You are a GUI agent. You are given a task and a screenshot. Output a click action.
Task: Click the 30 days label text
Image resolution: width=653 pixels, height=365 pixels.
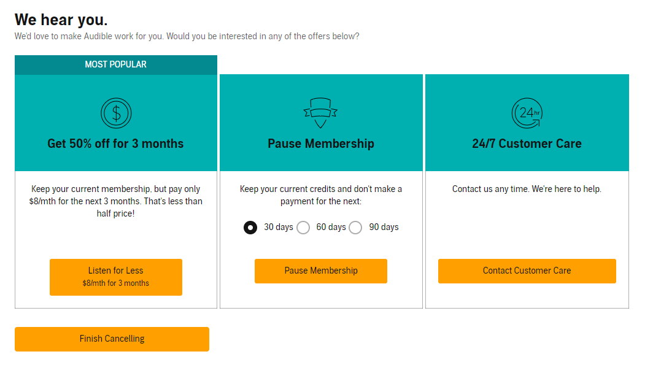[278, 227]
